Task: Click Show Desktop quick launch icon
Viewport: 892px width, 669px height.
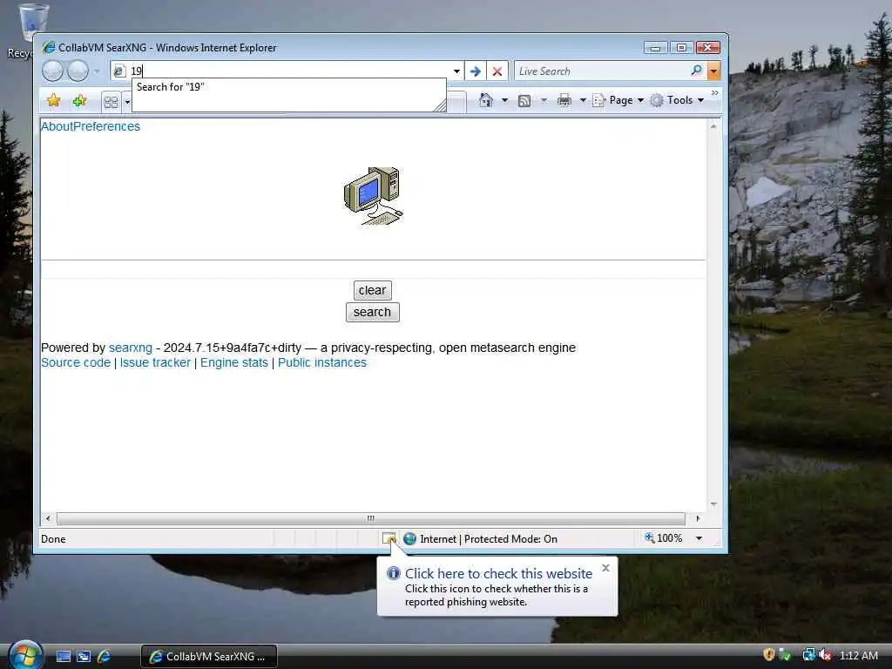Action: pos(64,657)
